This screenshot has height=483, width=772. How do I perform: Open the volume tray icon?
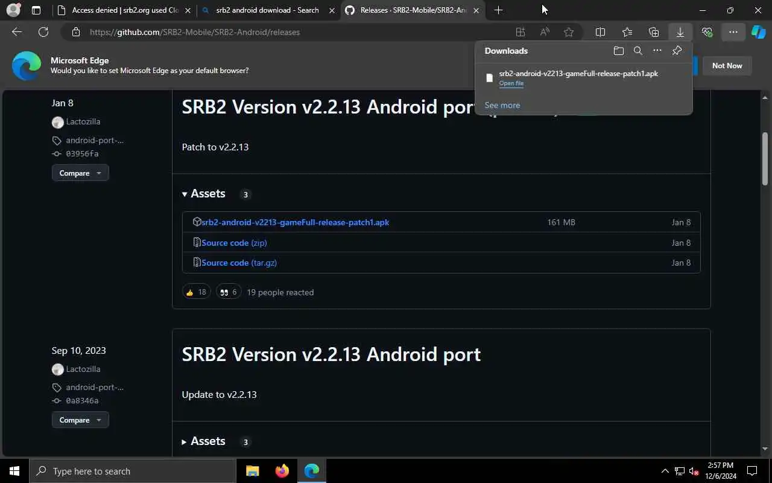coord(694,471)
